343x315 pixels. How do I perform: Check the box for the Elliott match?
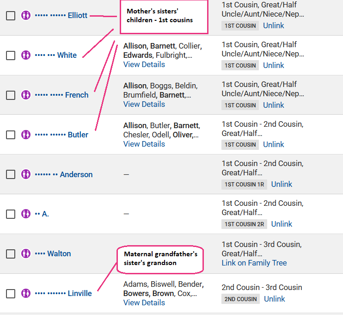pos(10,16)
